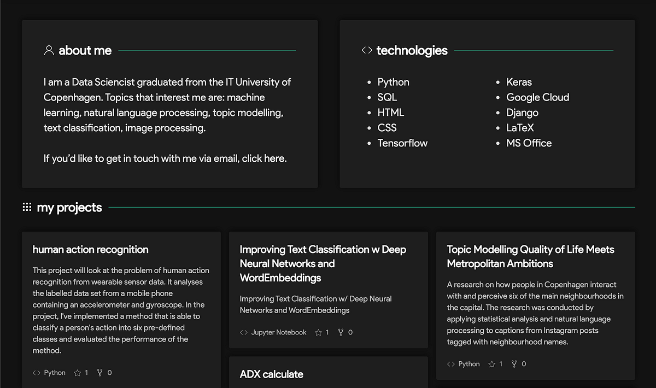Image resolution: width=656 pixels, height=388 pixels.
Task: Click the star count on human action recognition card
Action: point(85,372)
